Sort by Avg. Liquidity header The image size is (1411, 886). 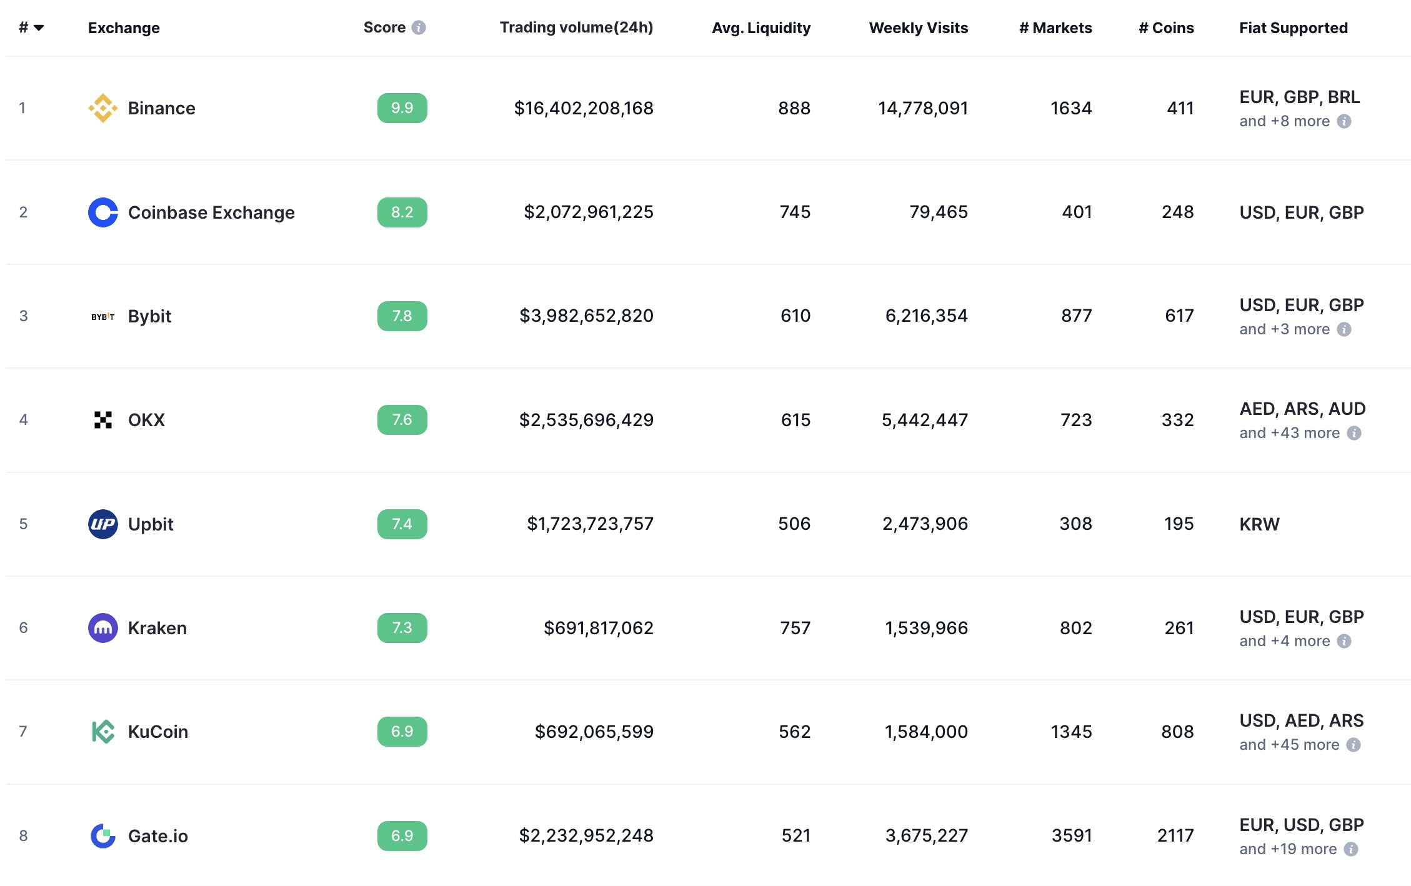coord(761,27)
